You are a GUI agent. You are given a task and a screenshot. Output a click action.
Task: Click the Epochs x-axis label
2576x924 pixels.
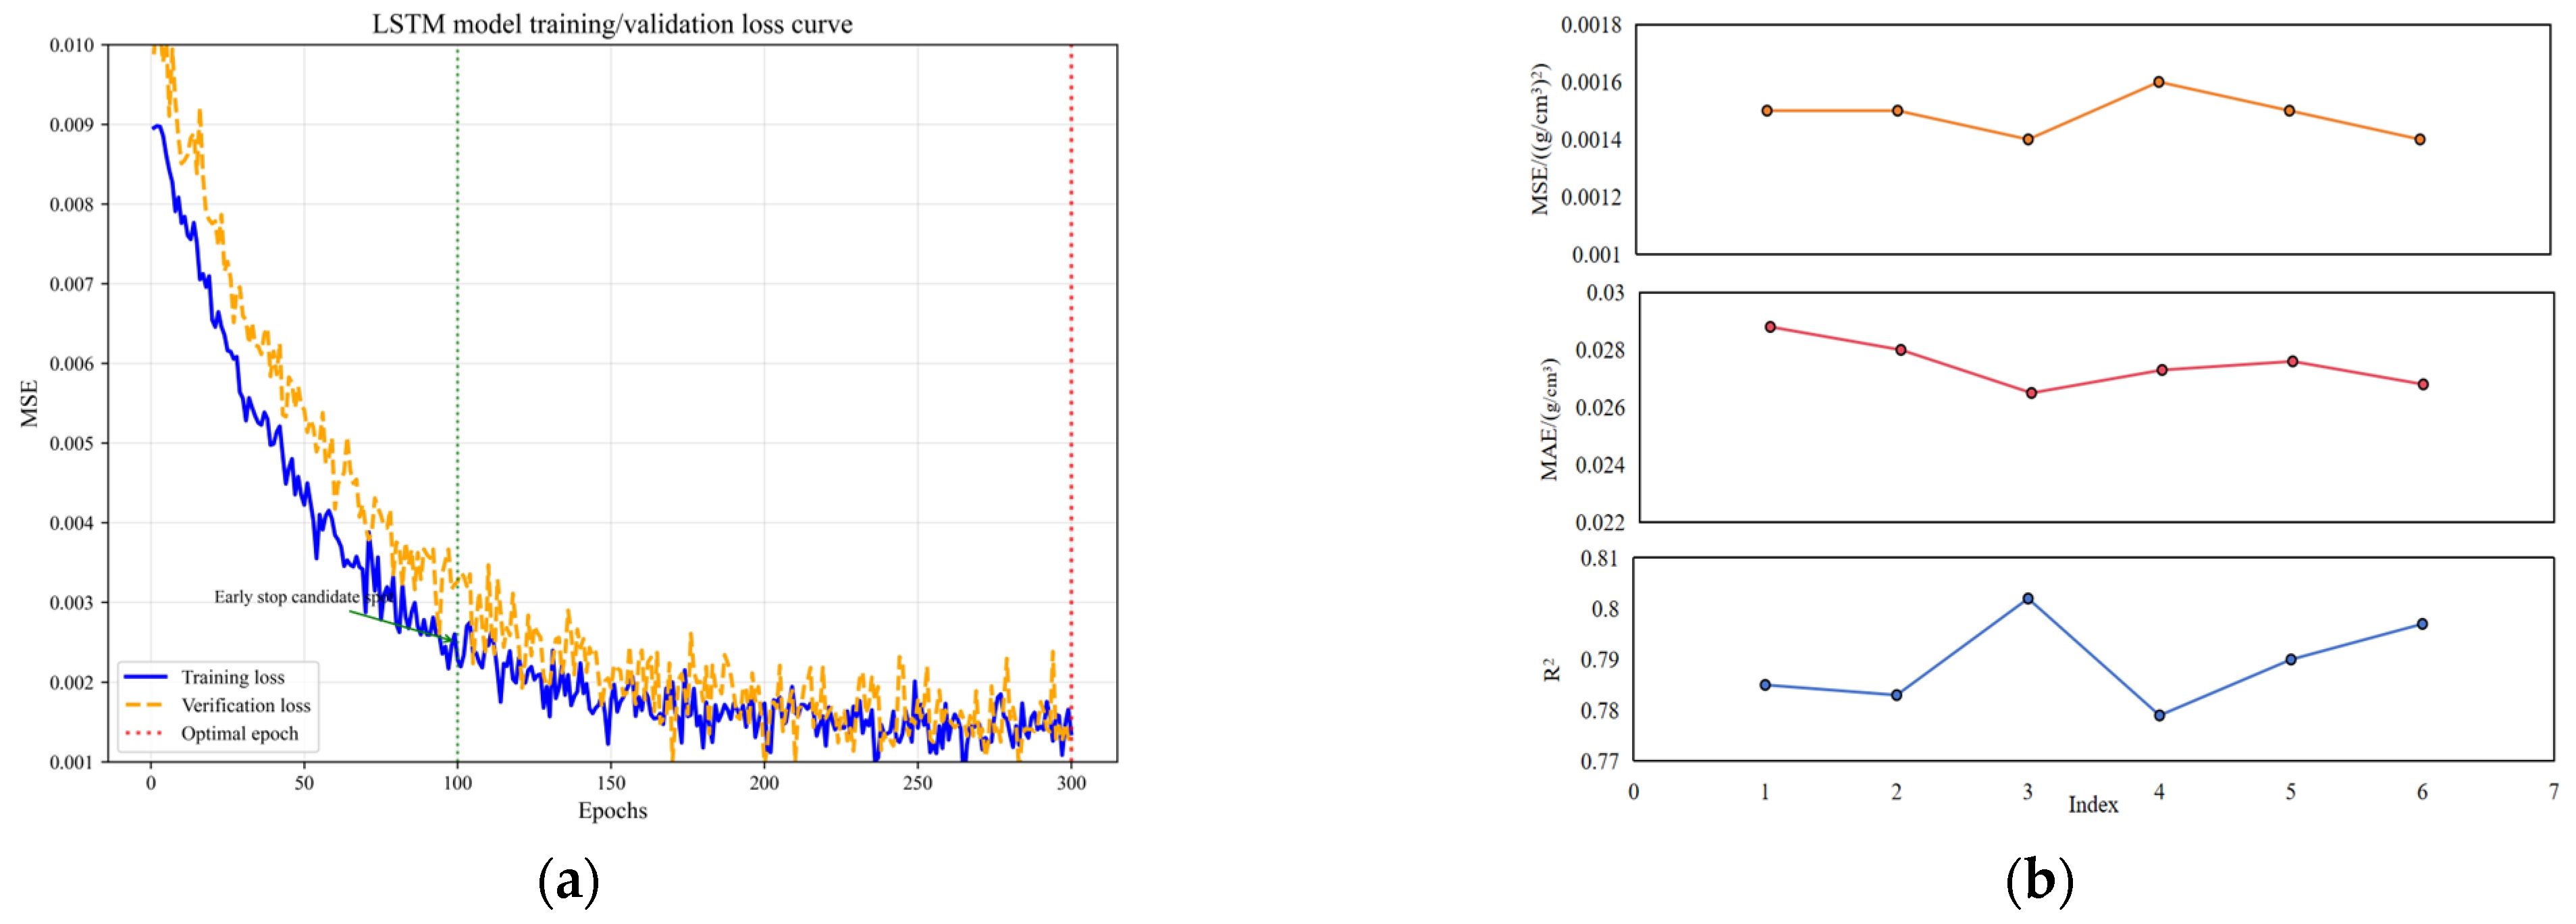612,810
